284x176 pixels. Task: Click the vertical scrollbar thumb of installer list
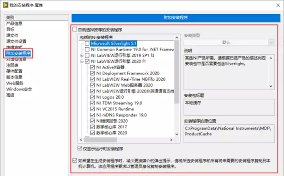tap(177, 72)
